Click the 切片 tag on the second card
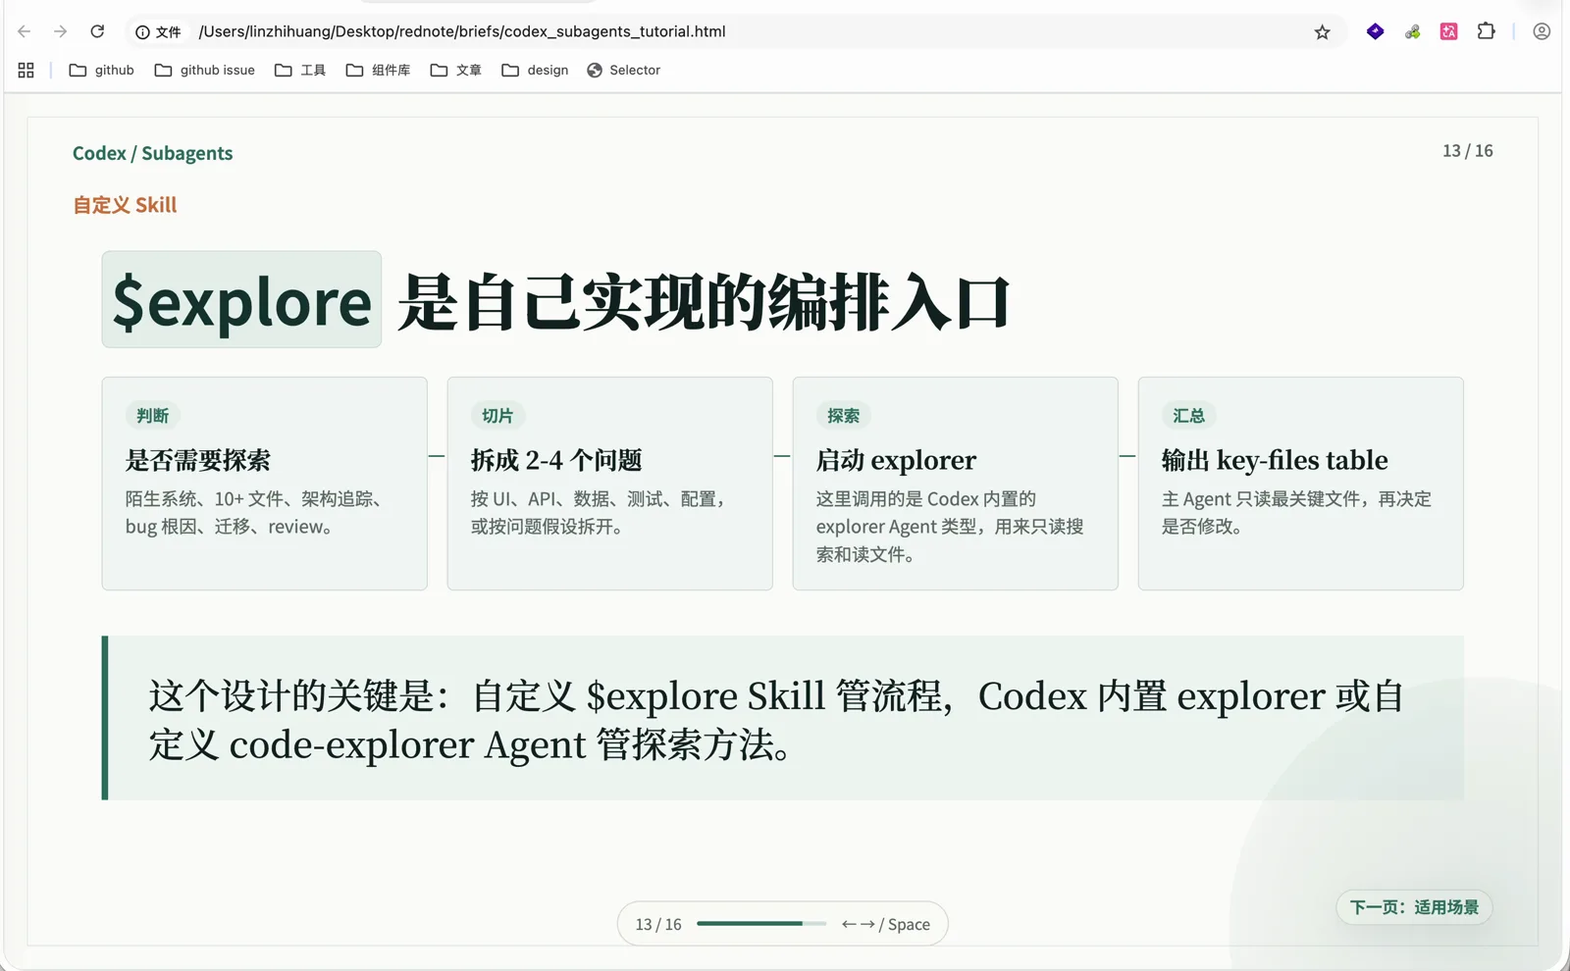The height and width of the screenshot is (971, 1570). click(x=497, y=416)
